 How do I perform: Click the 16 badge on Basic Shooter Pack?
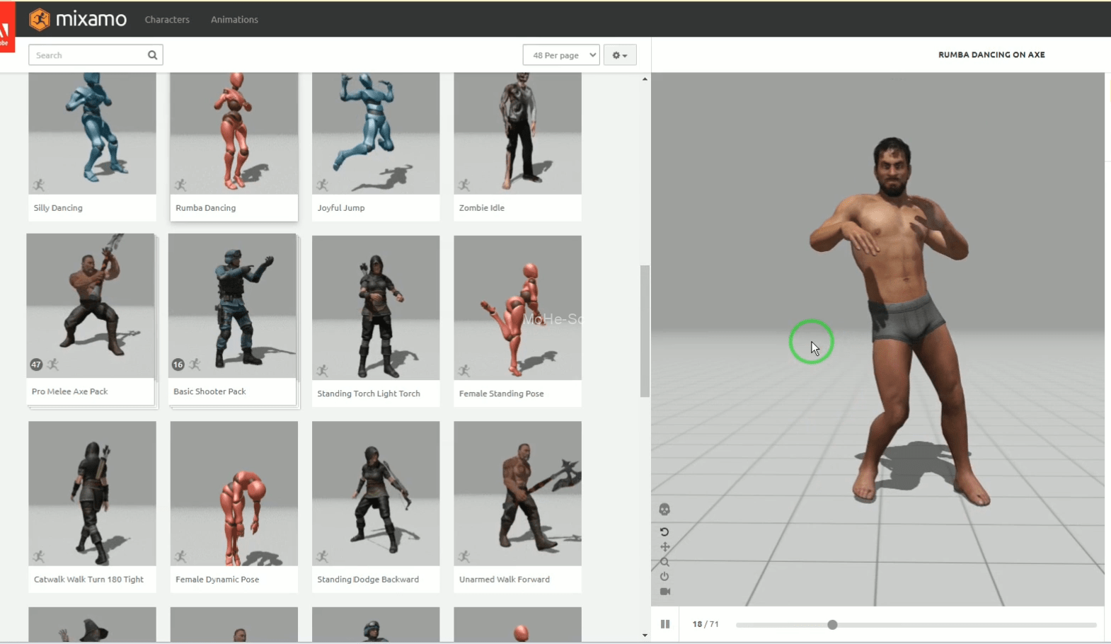(178, 364)
